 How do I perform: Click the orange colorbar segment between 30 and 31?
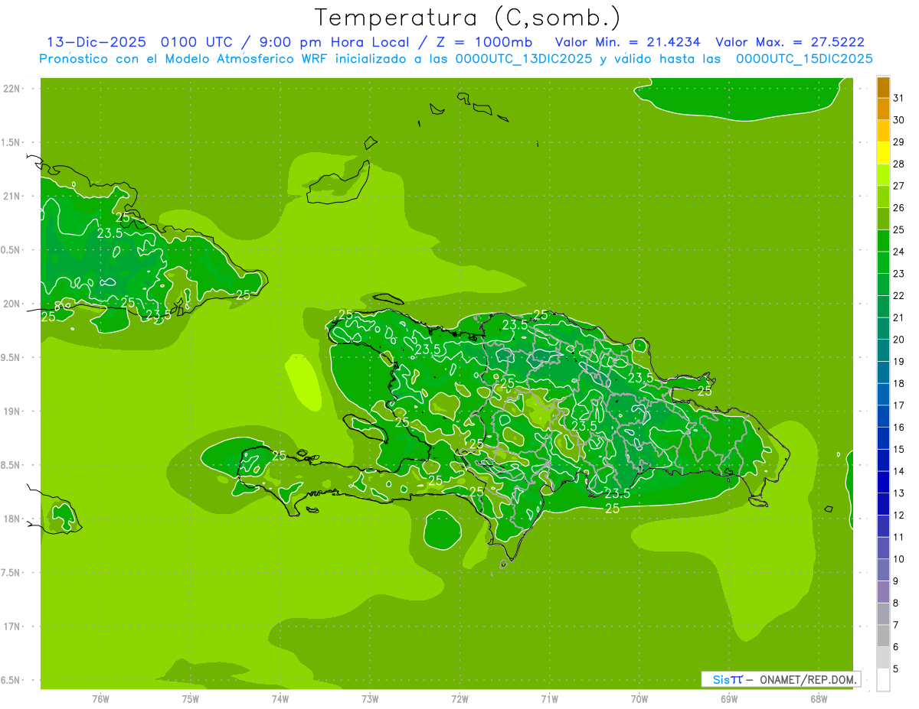point(883,109)
